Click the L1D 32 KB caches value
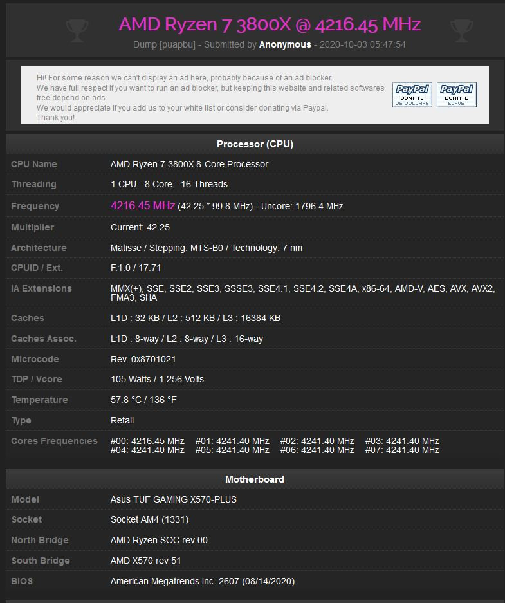 pyautogui.click(x=196, y=318)
